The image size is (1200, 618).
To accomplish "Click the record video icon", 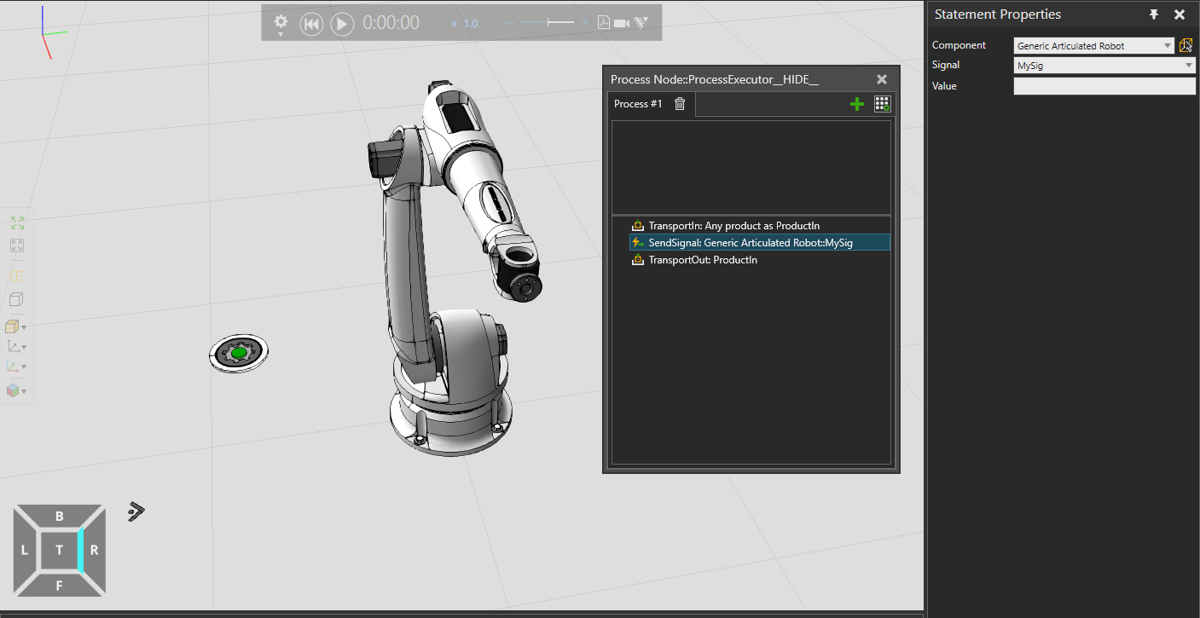I will [x=621, y=23].
